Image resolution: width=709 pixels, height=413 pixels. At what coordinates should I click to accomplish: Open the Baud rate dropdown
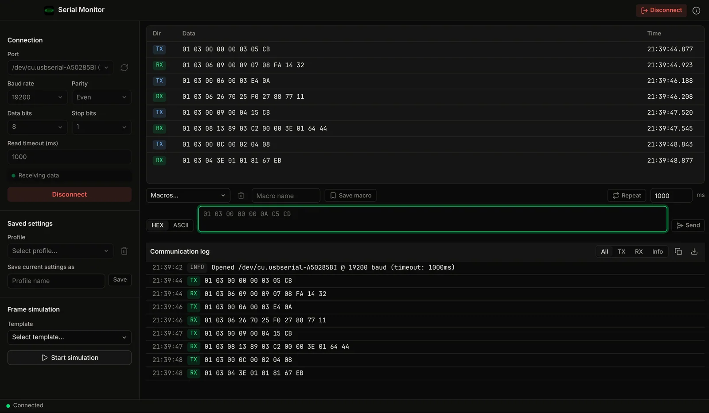pyautogui.click(x=37, y=97)
